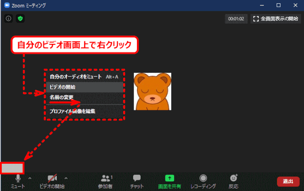Mute the microphone icon in toolbar
This screenshot has width=304, height=191.
pos(18,178)
